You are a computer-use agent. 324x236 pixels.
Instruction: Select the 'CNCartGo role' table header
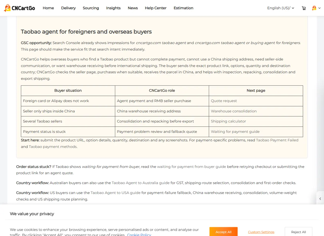(162, 91)
